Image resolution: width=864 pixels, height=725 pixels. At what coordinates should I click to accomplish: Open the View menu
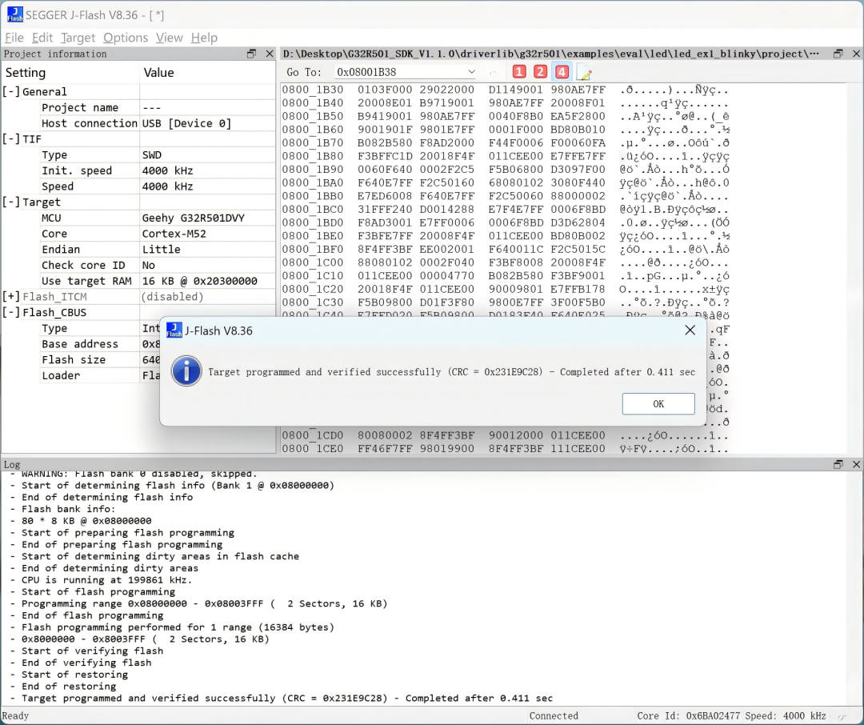tap(169, 38)
